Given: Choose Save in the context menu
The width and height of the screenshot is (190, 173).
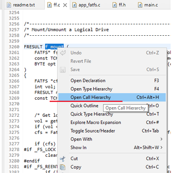Looking at the screenshot, I should (112, 70).
